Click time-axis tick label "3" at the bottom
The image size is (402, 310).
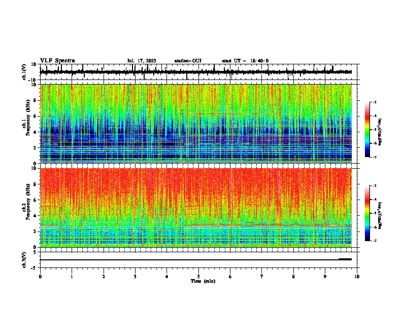point(135,277)
